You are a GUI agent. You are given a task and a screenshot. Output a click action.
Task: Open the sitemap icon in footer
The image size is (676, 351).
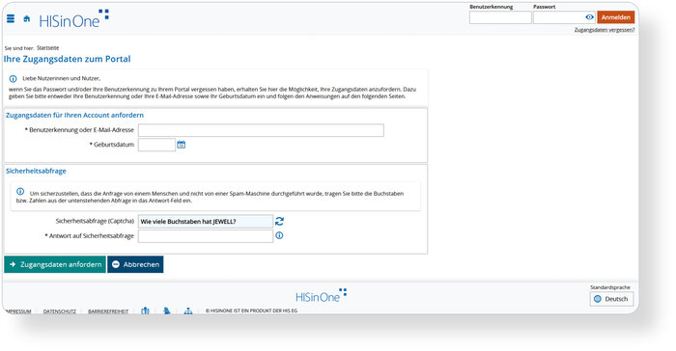[188, 310]
